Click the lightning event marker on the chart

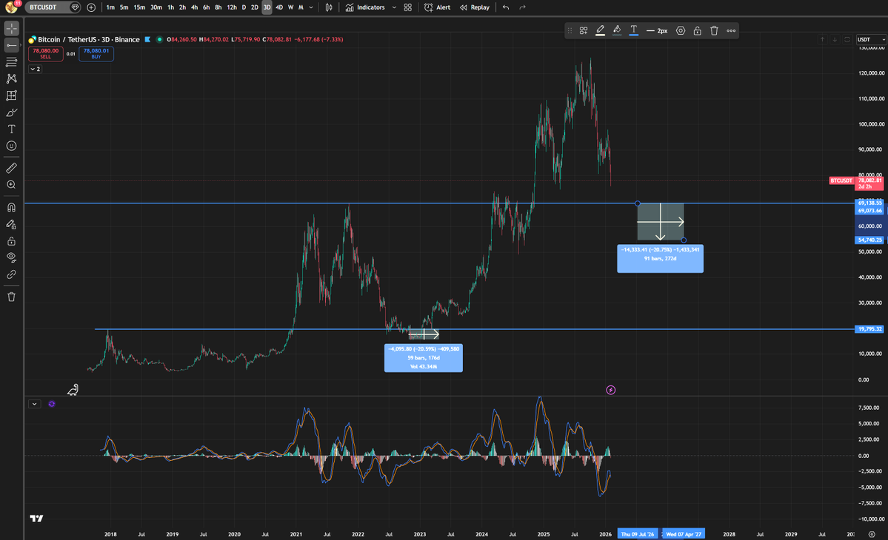610,390
